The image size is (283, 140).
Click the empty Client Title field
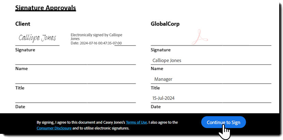75,79
